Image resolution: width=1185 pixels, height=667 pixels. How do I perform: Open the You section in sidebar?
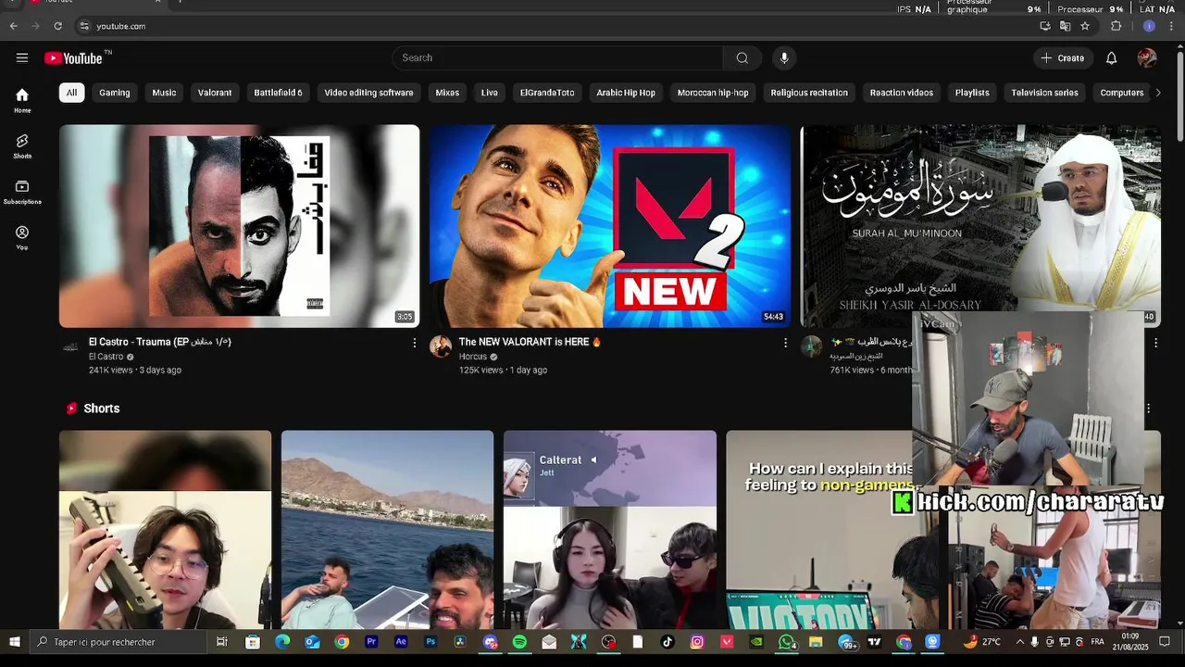pos(22,238)
